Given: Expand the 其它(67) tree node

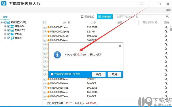Looking at the screenshot, I should point(5,26).
